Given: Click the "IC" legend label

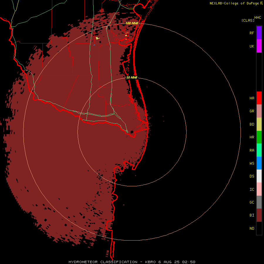Looking at the screenshot, I should click(252, 189).
